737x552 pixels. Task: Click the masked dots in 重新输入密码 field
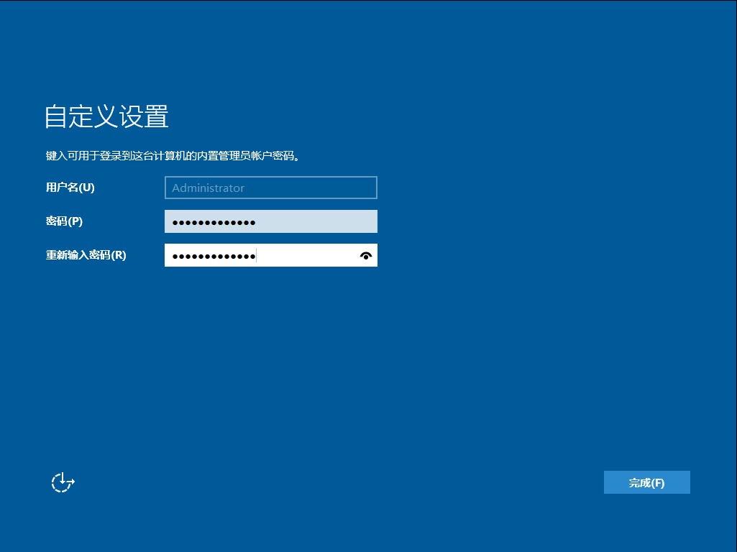[x=214, y=256]
